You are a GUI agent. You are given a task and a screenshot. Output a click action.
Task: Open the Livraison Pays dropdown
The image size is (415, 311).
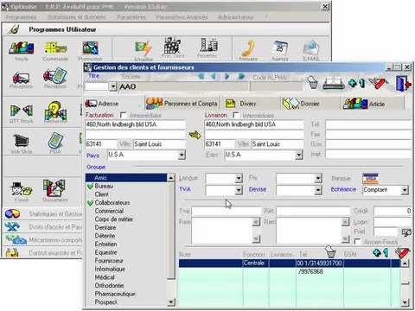(x=299, y=155)
